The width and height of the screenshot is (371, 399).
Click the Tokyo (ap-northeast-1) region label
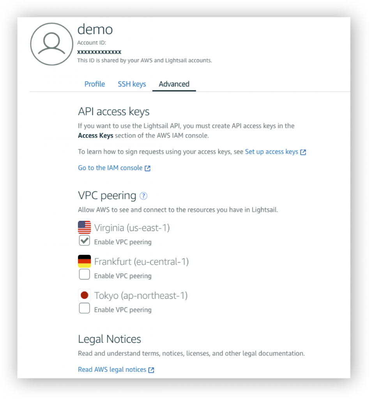[x=141, y=296]
